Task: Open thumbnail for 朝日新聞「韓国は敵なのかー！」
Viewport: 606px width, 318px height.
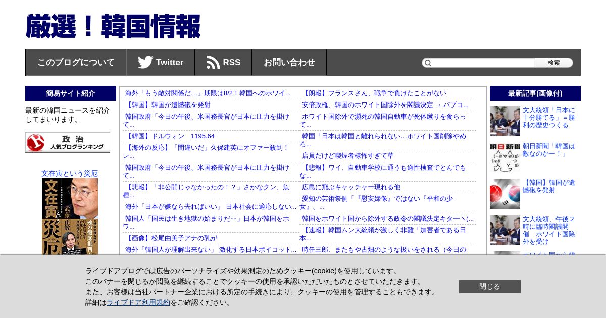Action: coord(505,157)
